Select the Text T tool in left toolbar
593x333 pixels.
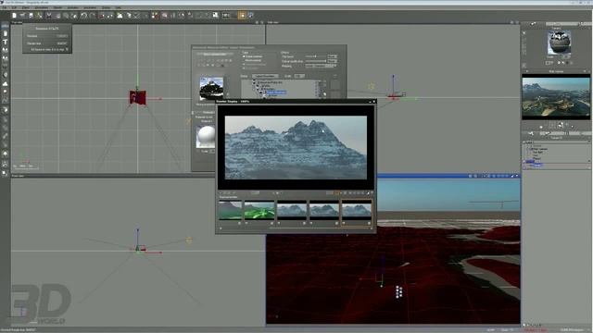(x=5, y=42)
